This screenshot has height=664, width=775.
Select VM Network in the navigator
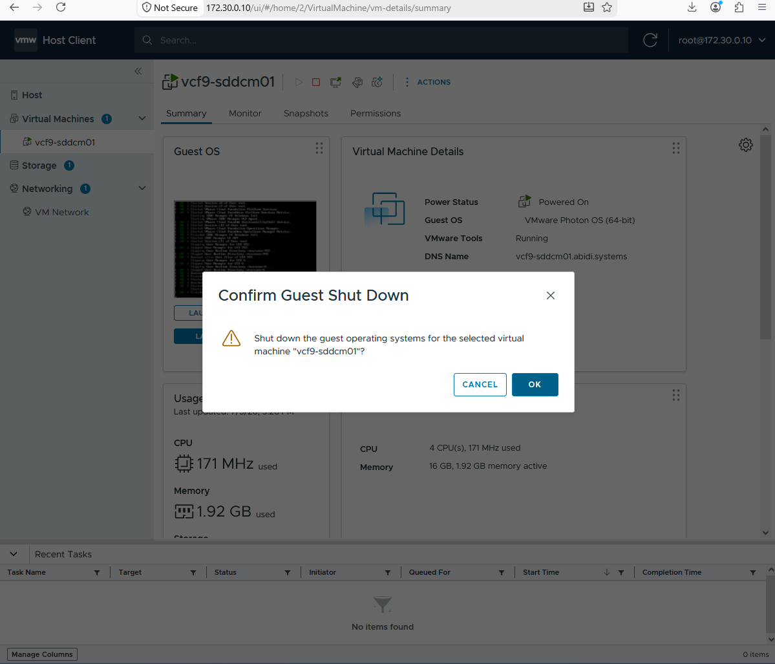point(62,212)
